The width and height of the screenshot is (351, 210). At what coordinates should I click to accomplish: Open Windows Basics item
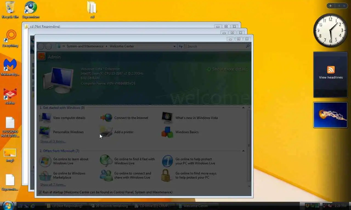pyautogui.click(x=180, y=132)
